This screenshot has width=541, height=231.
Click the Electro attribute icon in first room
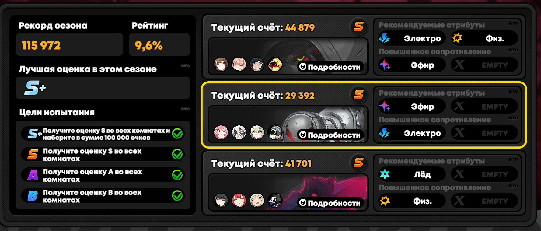point(385,38)
